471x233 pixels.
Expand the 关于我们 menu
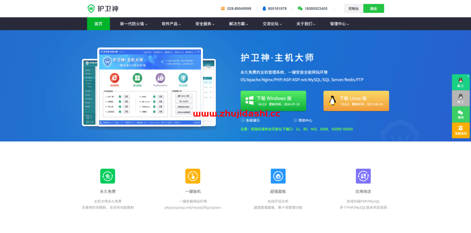point(306,24)
